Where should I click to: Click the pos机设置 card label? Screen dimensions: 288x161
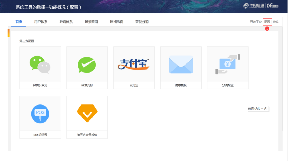40,135
